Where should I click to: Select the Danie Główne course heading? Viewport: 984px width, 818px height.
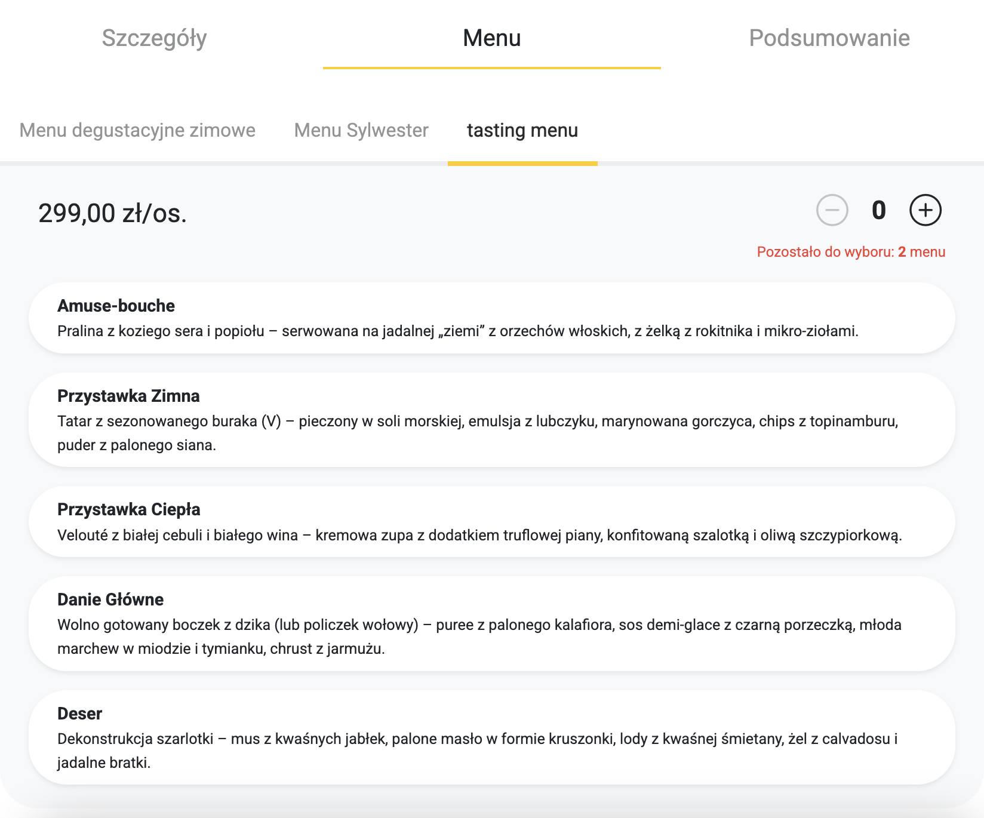coord(110,599)
